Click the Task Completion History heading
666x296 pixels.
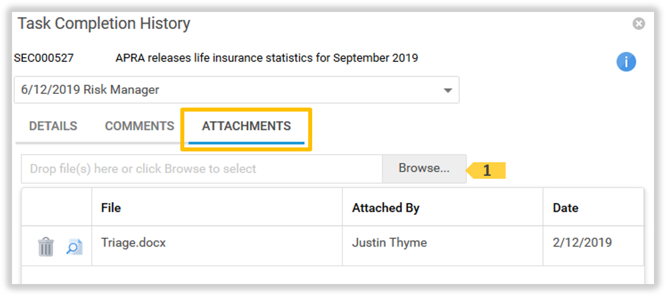104,24
